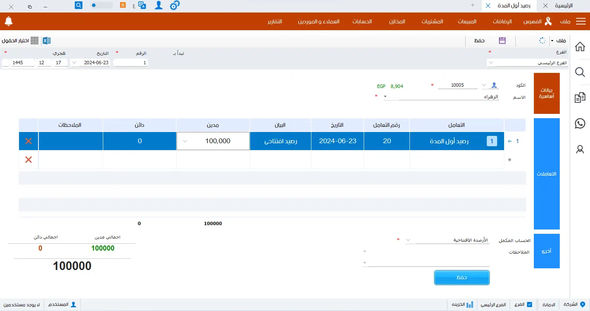Image resolution: width=590 pixels, height=311 pixels.
Task: Click the field chooser grid icon
Action: [35, 41]
